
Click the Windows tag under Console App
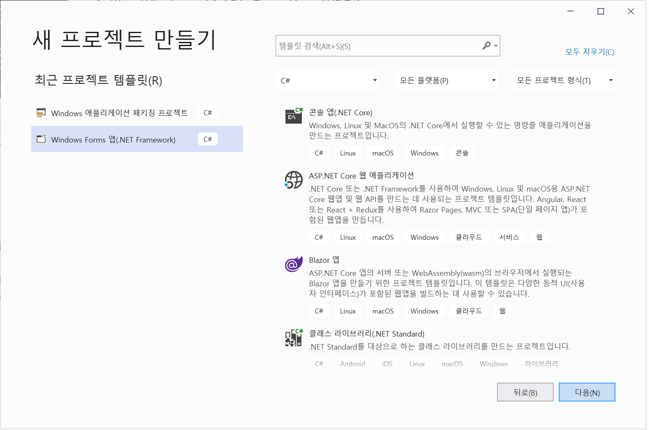[x=424, y=153]
